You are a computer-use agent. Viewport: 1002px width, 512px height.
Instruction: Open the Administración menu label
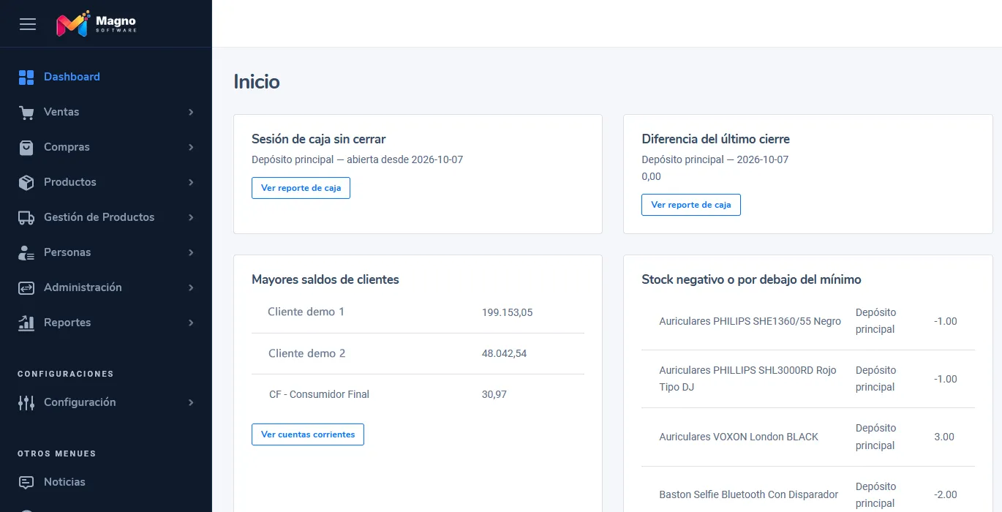(x=83, y=287)
